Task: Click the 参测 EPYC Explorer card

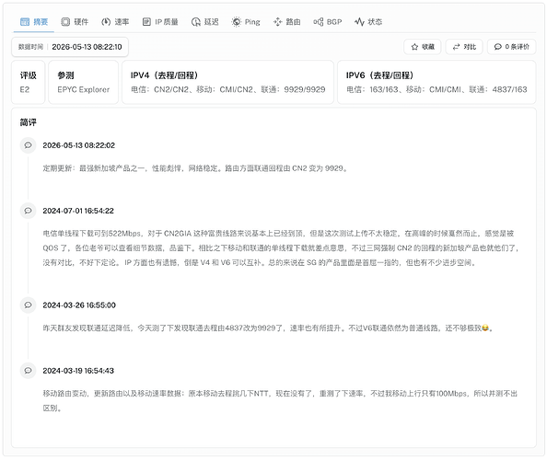Action: pyautogui.click(x=84, y=82)
